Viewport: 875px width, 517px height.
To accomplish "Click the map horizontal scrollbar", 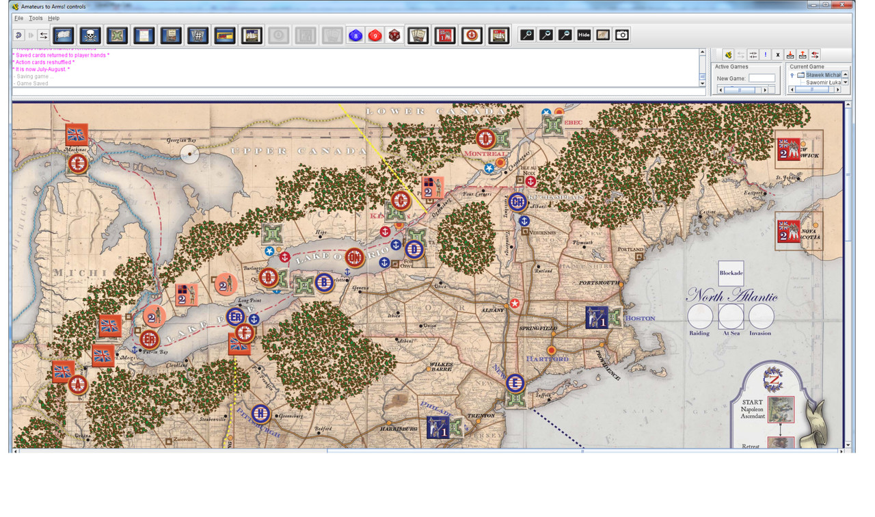I will (x=428, y=451).
